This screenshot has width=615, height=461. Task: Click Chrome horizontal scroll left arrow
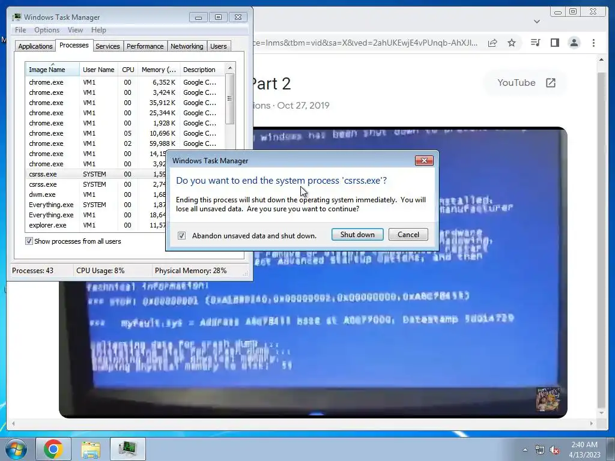[13, 423]
